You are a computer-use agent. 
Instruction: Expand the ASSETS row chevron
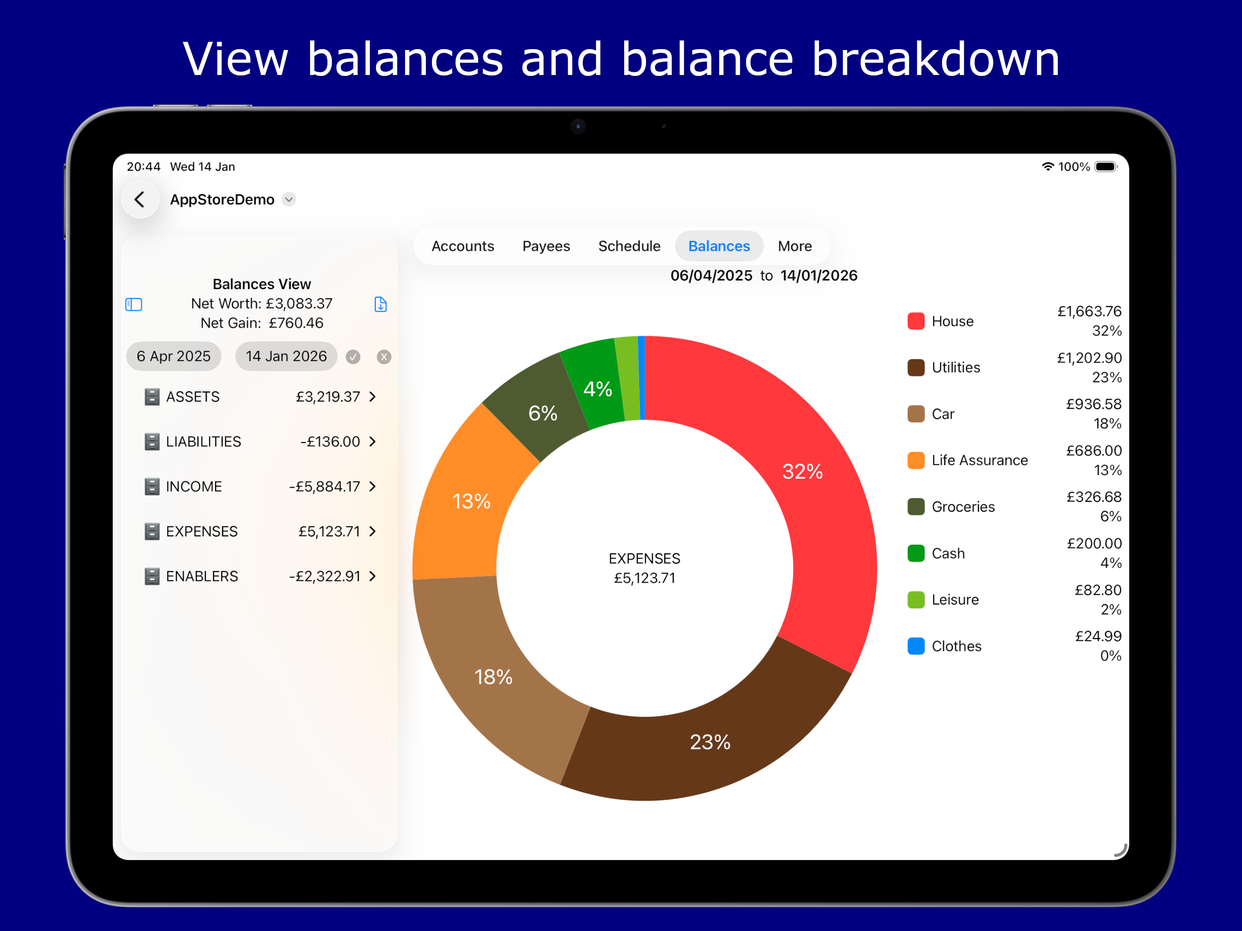(373, 396)
